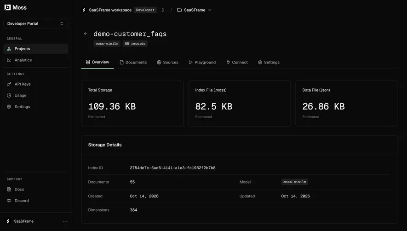Click the Documents page icon
The image size is (407, 231).
click(x=121, y=63)
